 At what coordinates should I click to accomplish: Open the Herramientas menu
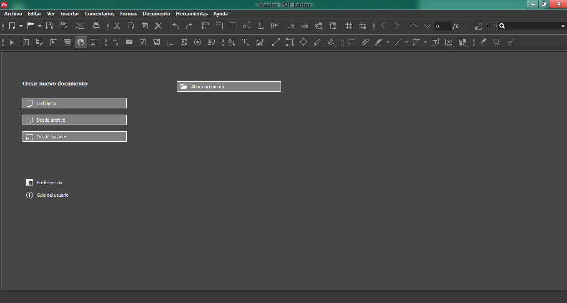pos(192,14)
